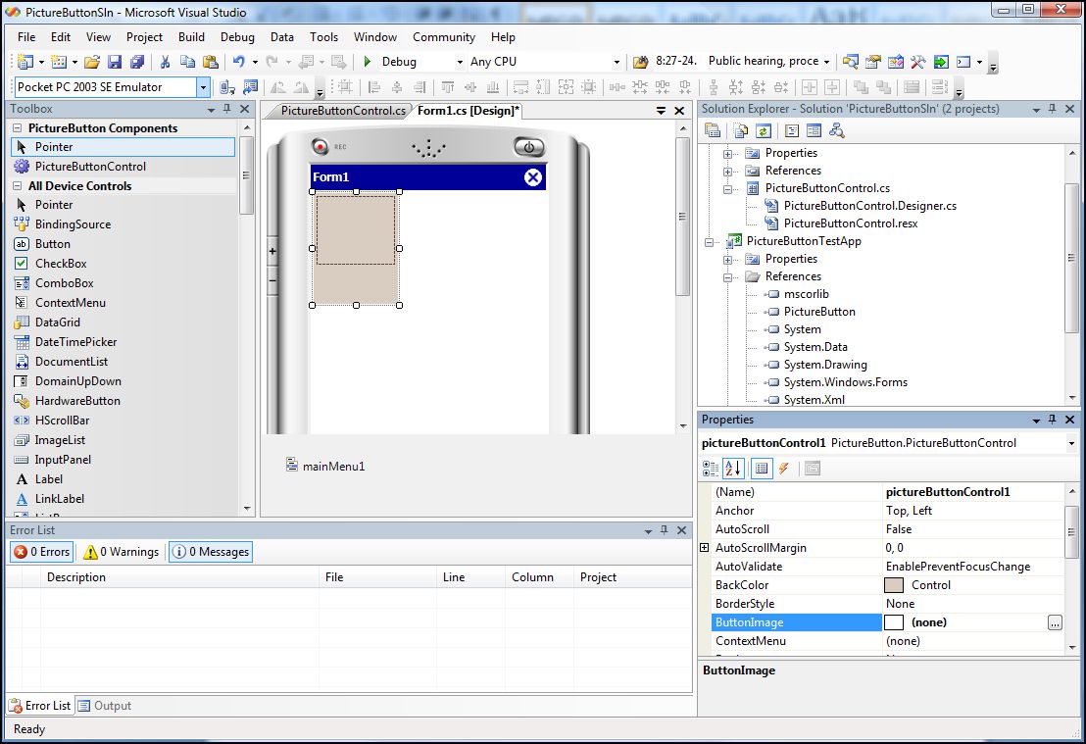Save the current file with the floppy icon
The height and width of the screenshot is (744, 1086).
pyautogui.click(x=115, y=62)
